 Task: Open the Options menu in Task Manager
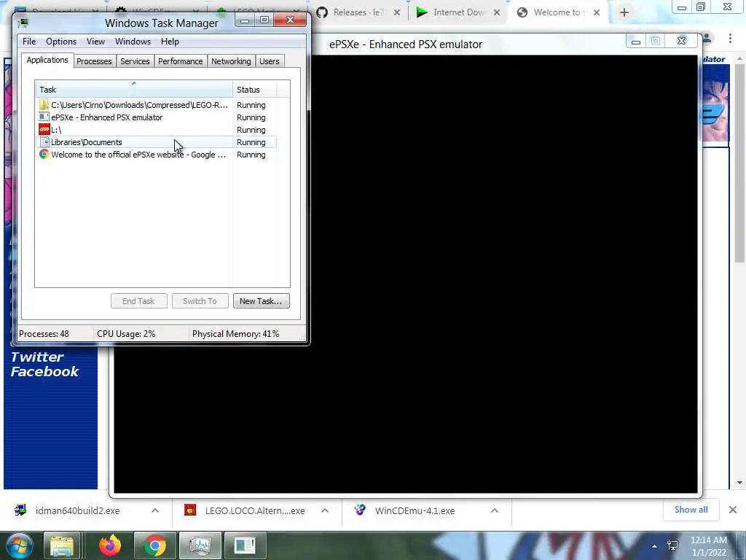(x=61, y=42)
